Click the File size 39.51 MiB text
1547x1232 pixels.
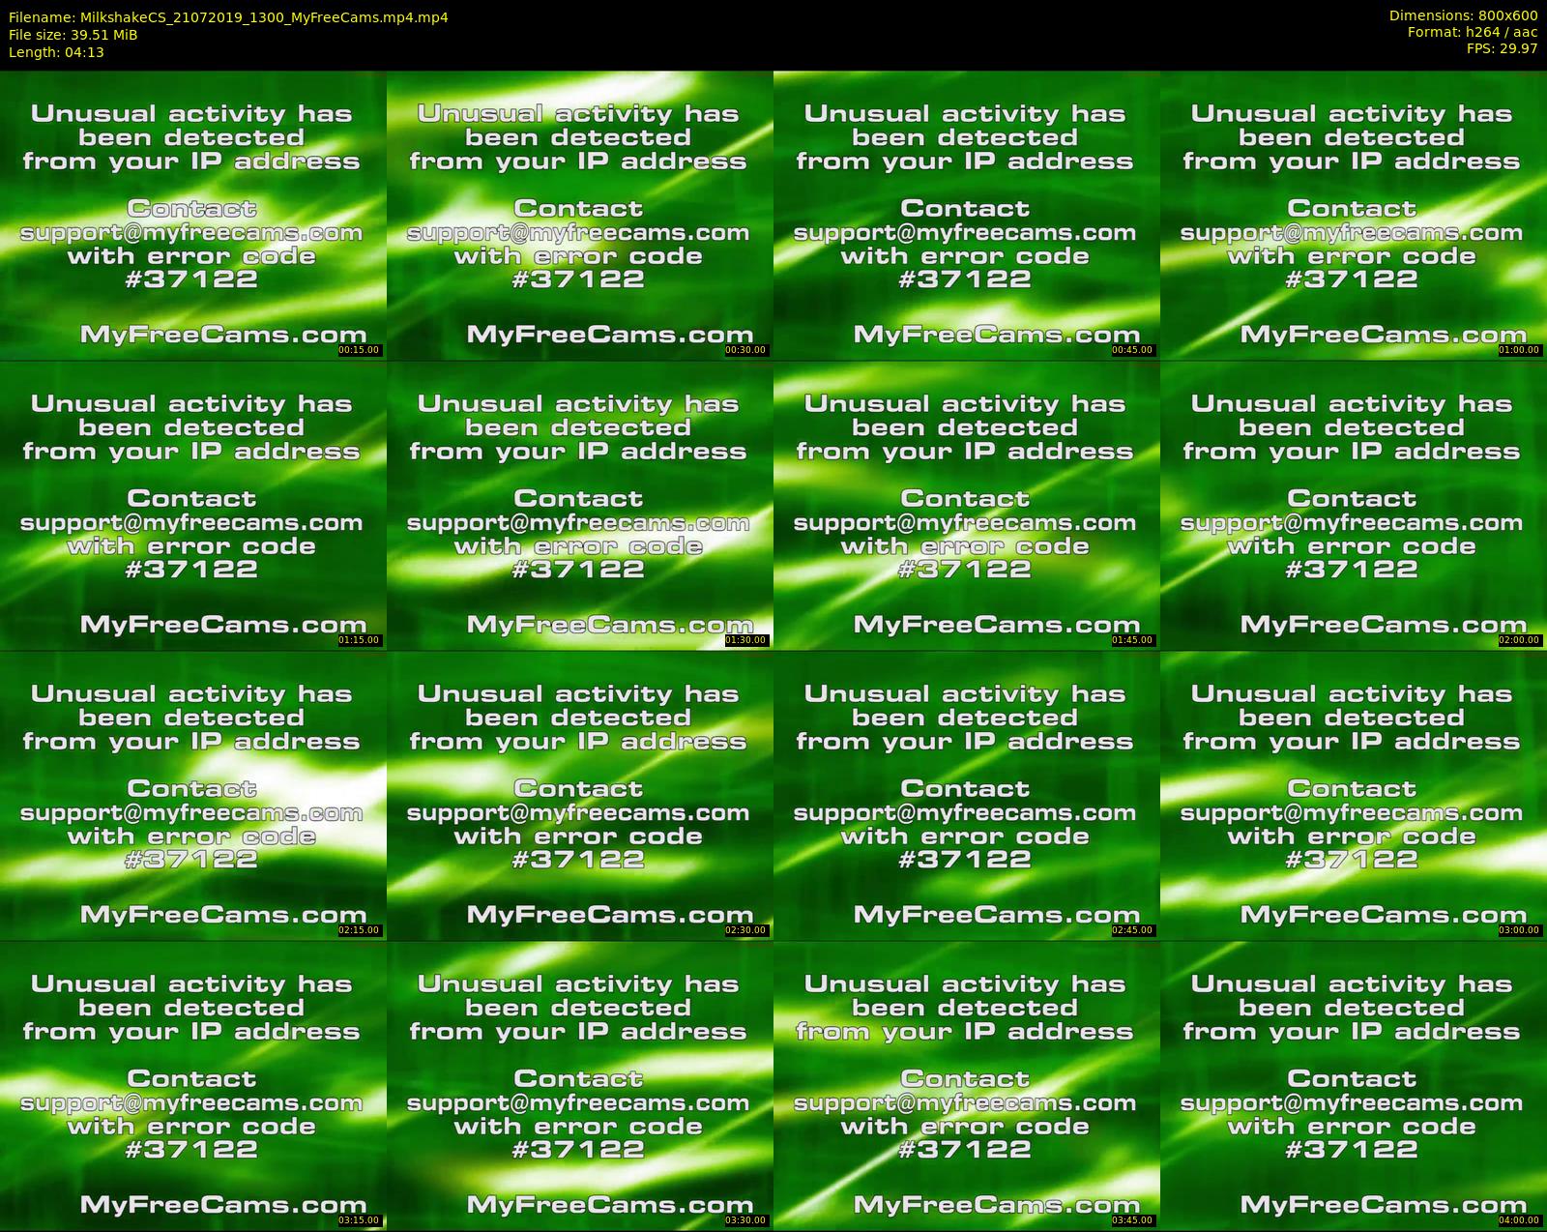click(x=73, y=35)
